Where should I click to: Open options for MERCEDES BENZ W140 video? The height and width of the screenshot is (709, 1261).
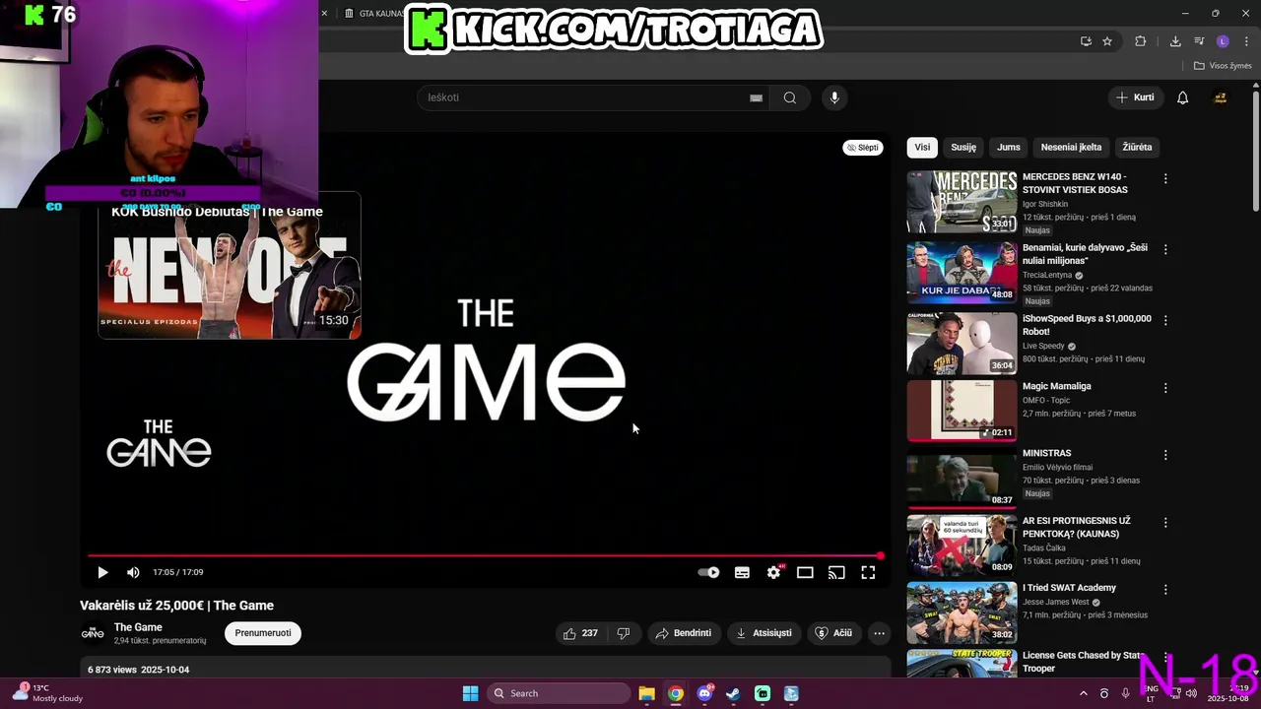point(1165,179)
